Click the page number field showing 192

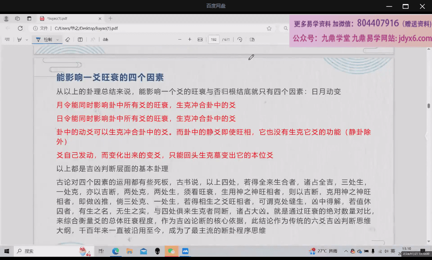214,40
